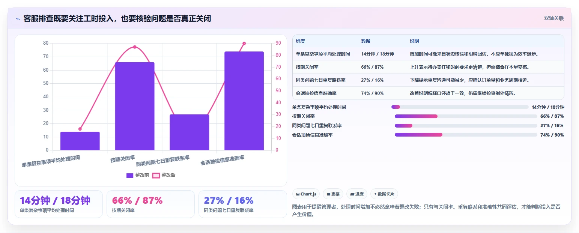Viewport: 579px width, 233px height.
Task: Click x-axis label 同类问题七日重复联系率 under chart
Action: click(162, 161)
